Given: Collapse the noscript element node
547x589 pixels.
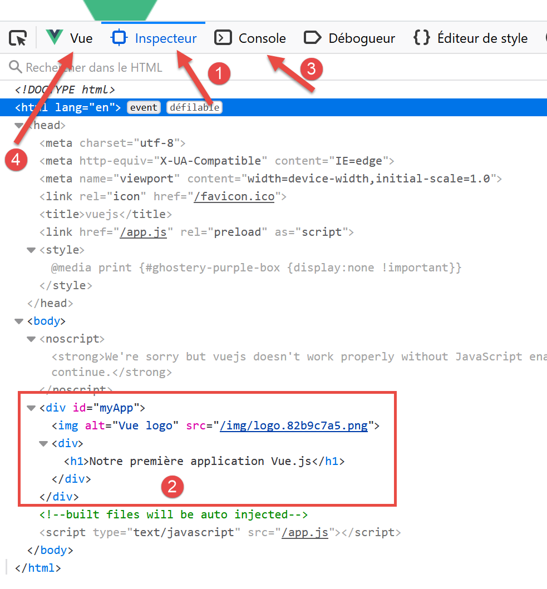Looking at the screenshot, I should point(31,339).
